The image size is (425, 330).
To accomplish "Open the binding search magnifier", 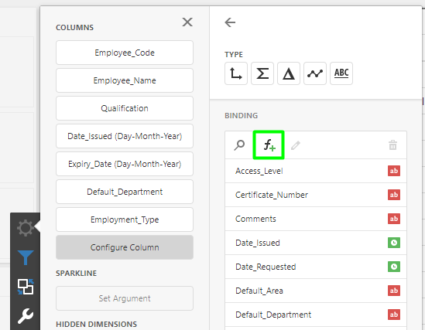I will point(239,145).
